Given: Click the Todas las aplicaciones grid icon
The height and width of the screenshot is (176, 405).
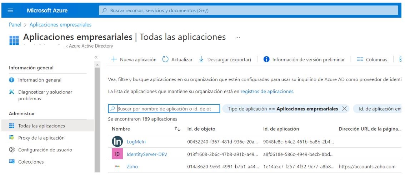Looking at the screenshot, I should point(12,126).
